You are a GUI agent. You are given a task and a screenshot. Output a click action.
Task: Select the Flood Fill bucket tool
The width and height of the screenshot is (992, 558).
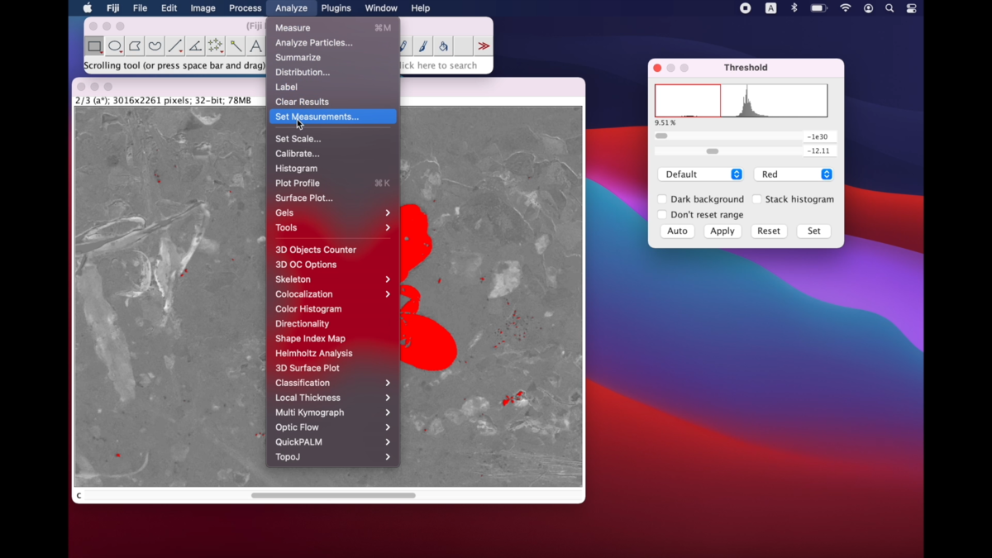click(444, 46)
